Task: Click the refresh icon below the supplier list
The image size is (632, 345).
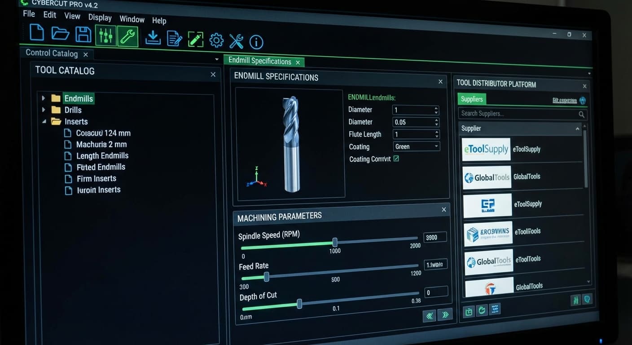Action: [481, 310]
